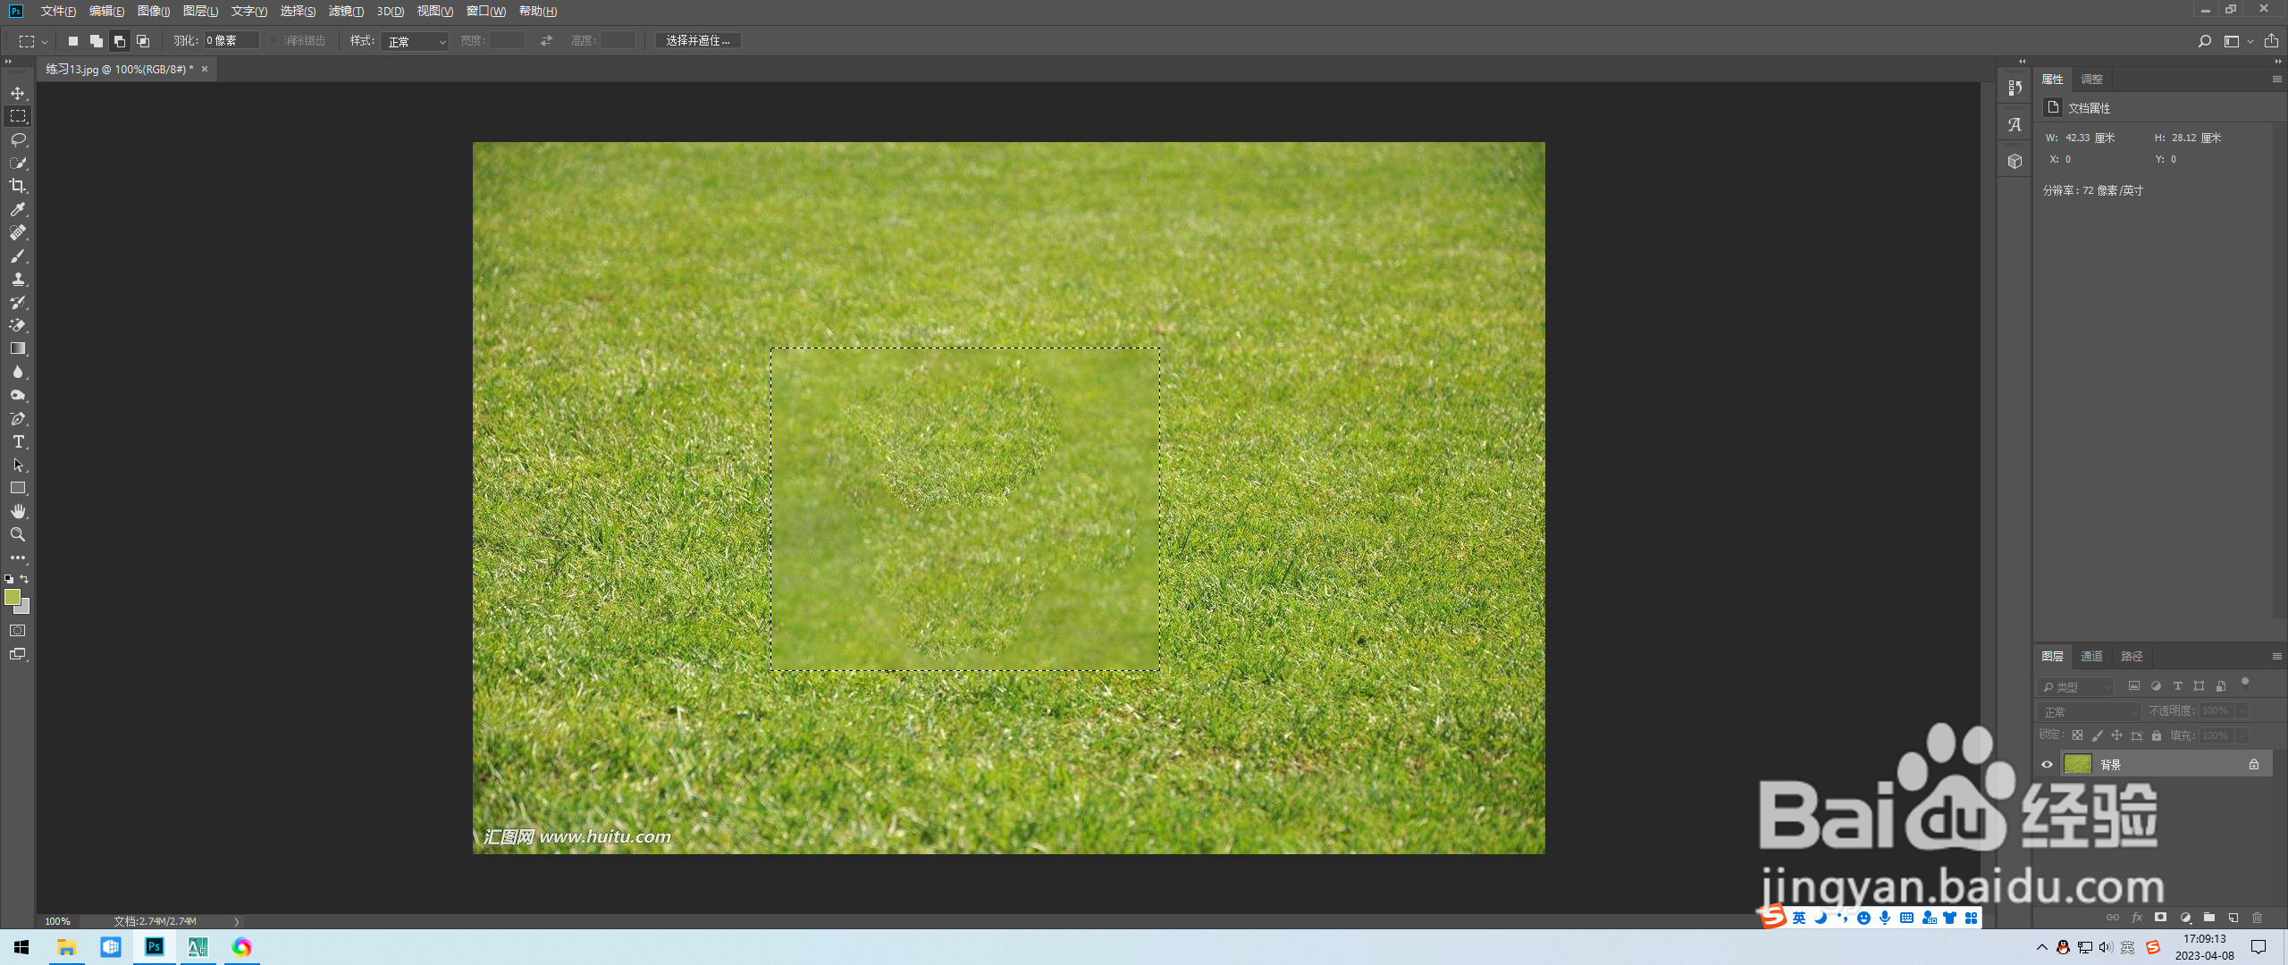Select the Brush tool
Viewport: 2288px width, 965px height.
click(18, 256)
